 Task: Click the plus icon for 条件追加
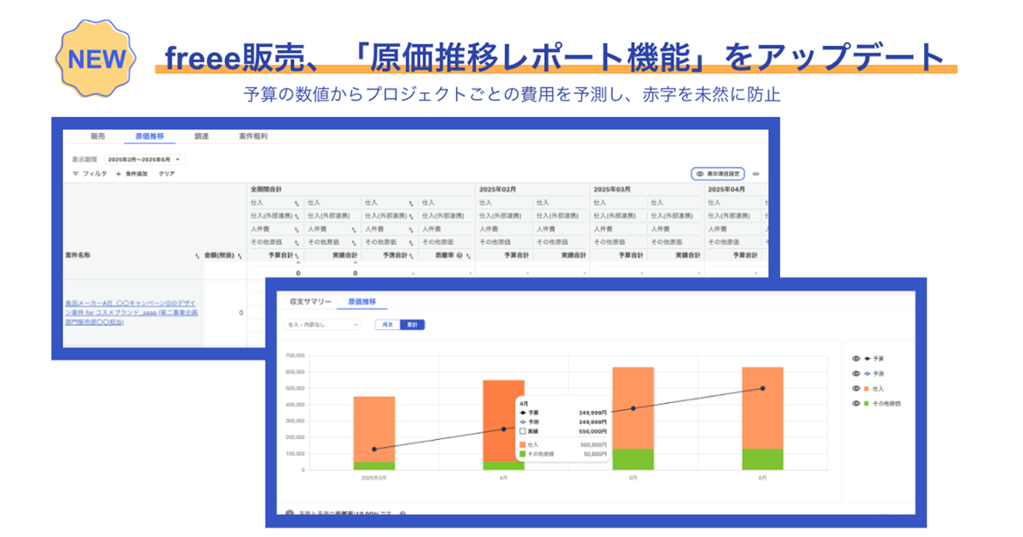(x=117, y=174)
